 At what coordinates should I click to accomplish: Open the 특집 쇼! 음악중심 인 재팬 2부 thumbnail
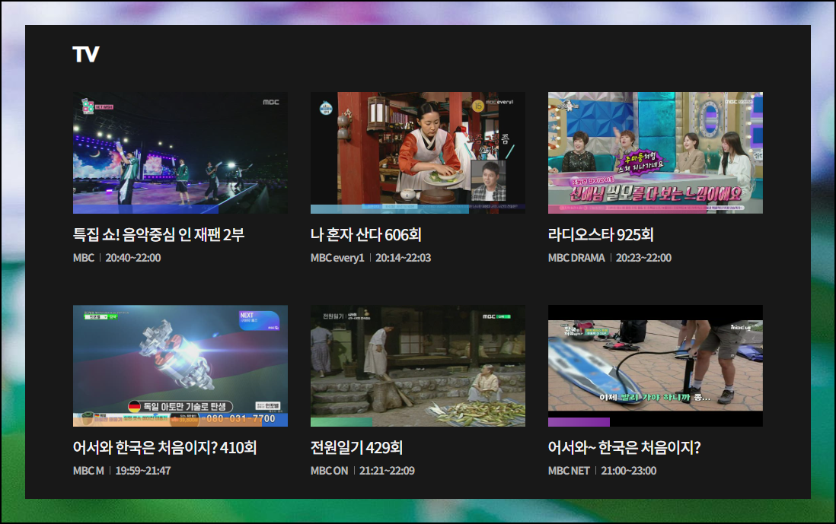[180, 153]
